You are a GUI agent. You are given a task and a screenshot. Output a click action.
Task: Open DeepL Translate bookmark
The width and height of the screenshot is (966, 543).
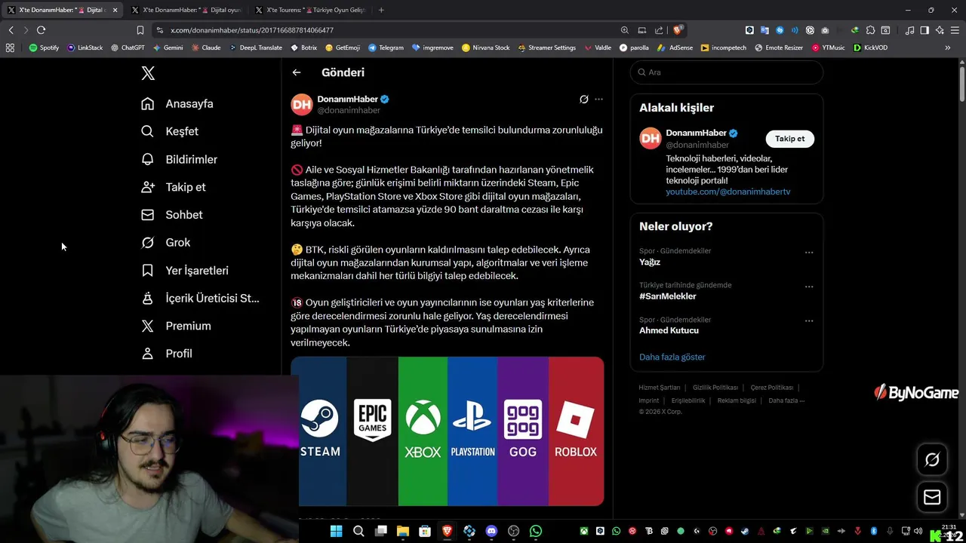tap(255, 48)
